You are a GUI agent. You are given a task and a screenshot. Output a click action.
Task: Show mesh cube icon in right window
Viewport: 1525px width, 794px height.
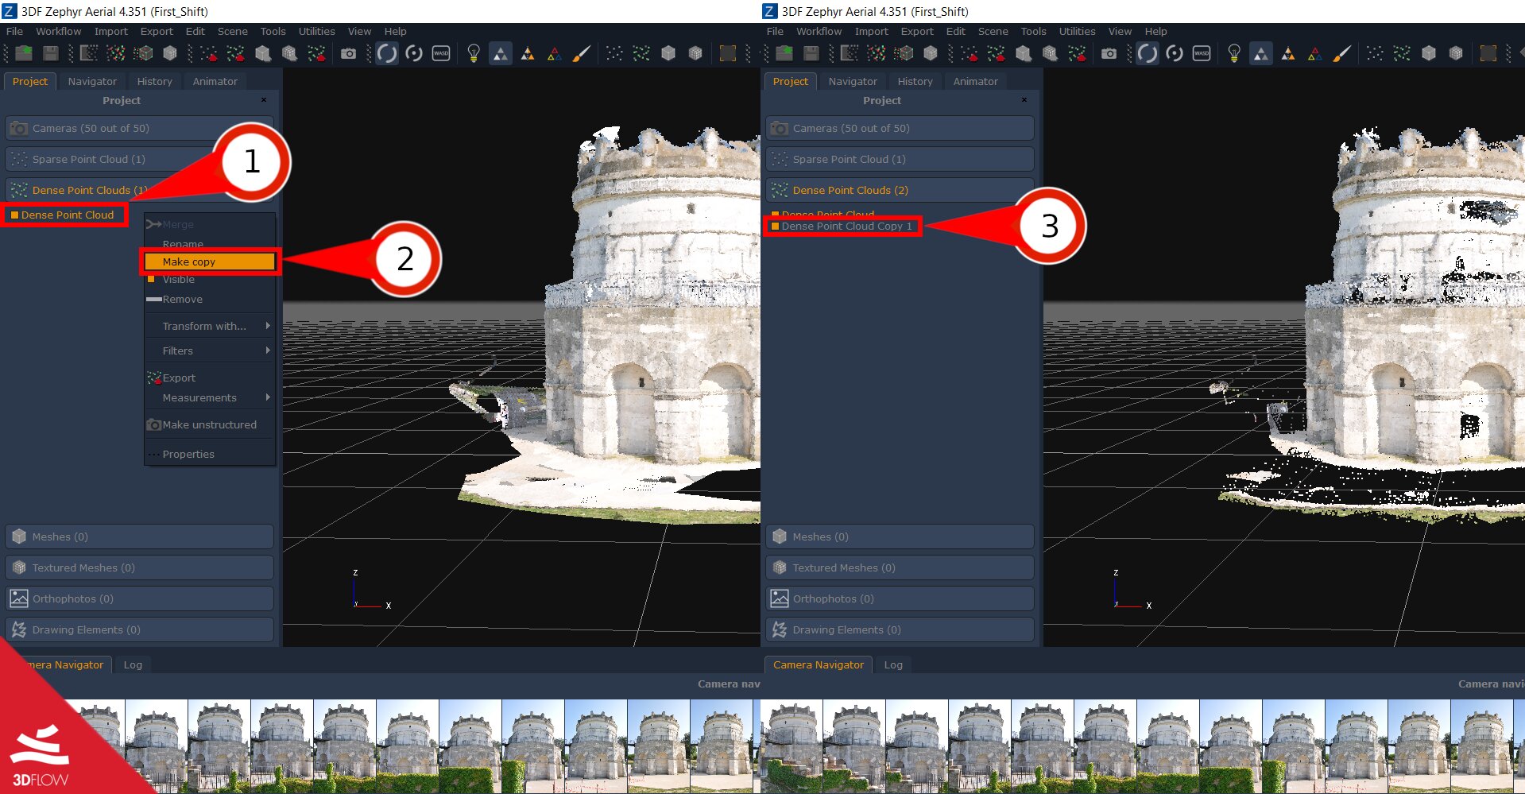(1429, 53)
